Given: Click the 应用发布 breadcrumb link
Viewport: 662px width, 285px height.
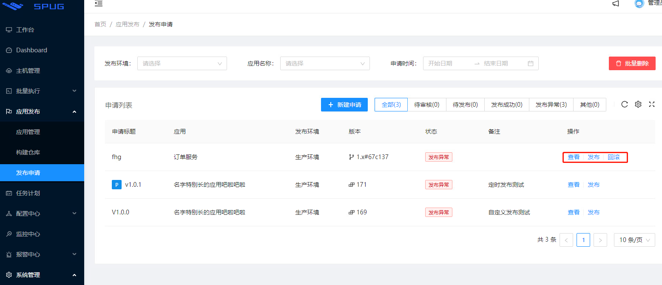Looking at the screenshot, I should [128, 24].
